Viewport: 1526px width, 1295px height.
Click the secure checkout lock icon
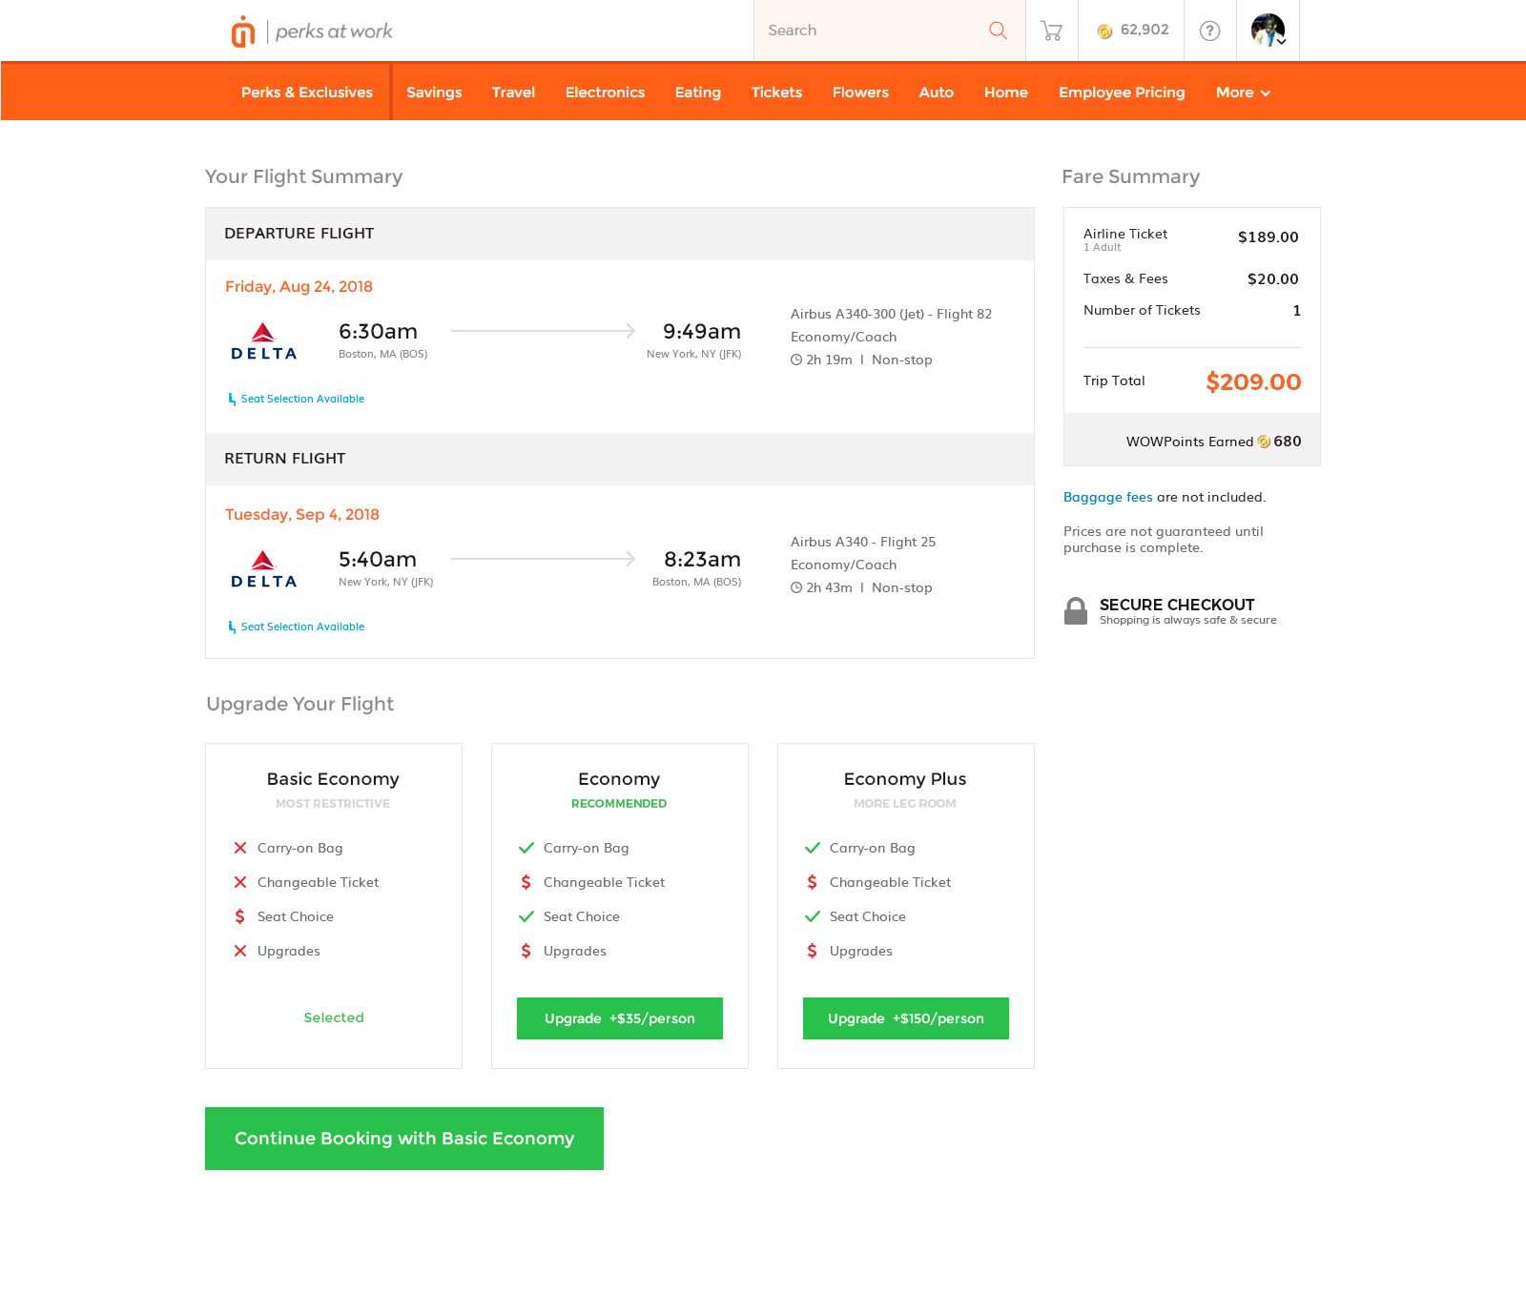(1076, 611)
